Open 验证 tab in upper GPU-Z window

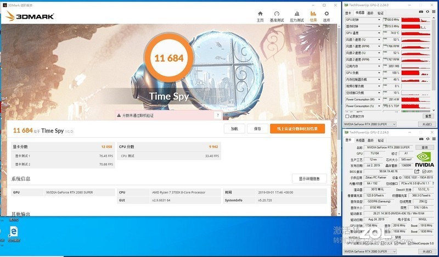click(380, 13)
